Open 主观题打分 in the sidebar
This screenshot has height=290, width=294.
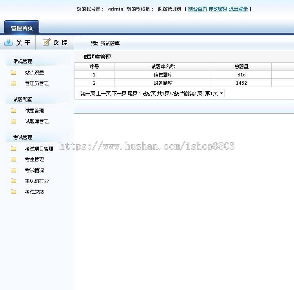click(36, 181)
